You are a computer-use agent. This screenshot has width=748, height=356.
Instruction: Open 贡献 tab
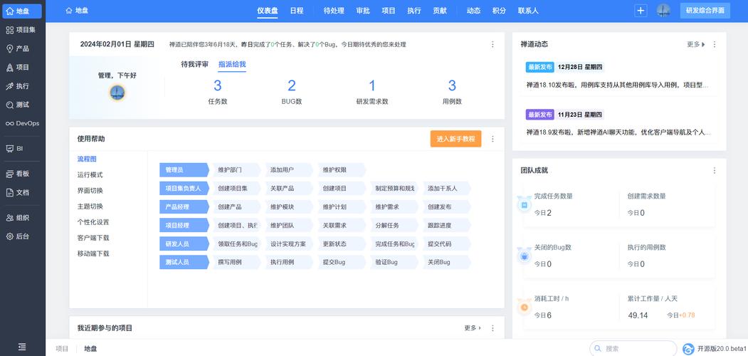(440, 11)
